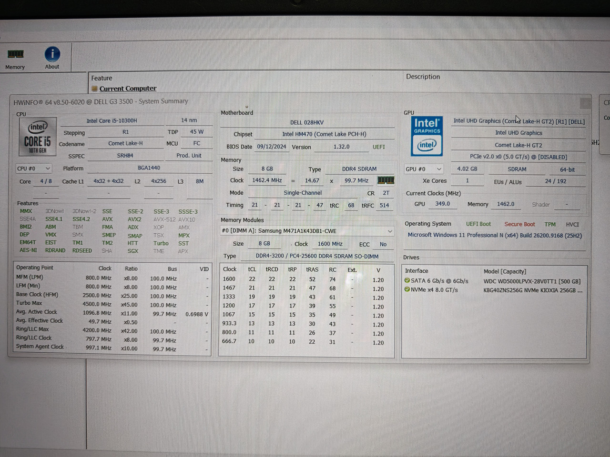The width and height of the screenshot is (610, 457).
Task: Close the System Summary window
Action: click(x=585, y=103)
